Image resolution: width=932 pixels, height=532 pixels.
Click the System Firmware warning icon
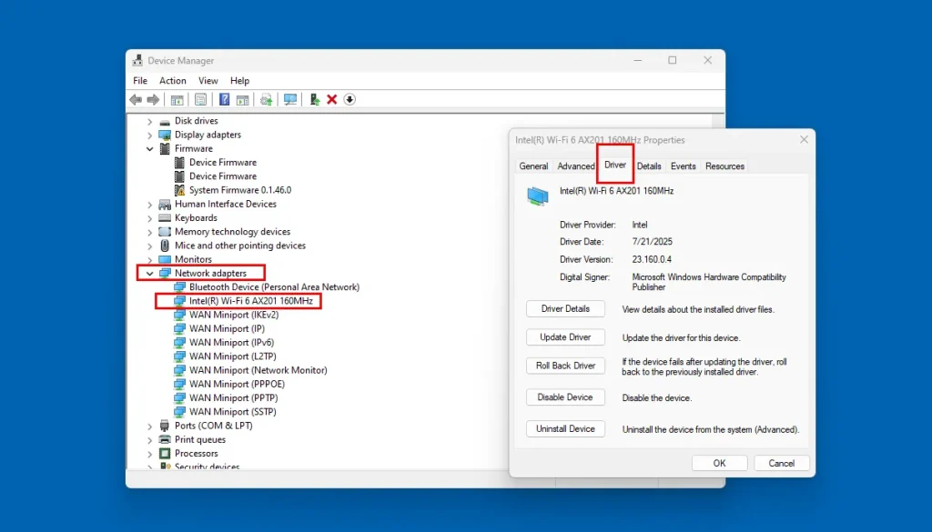pos(179,190)
